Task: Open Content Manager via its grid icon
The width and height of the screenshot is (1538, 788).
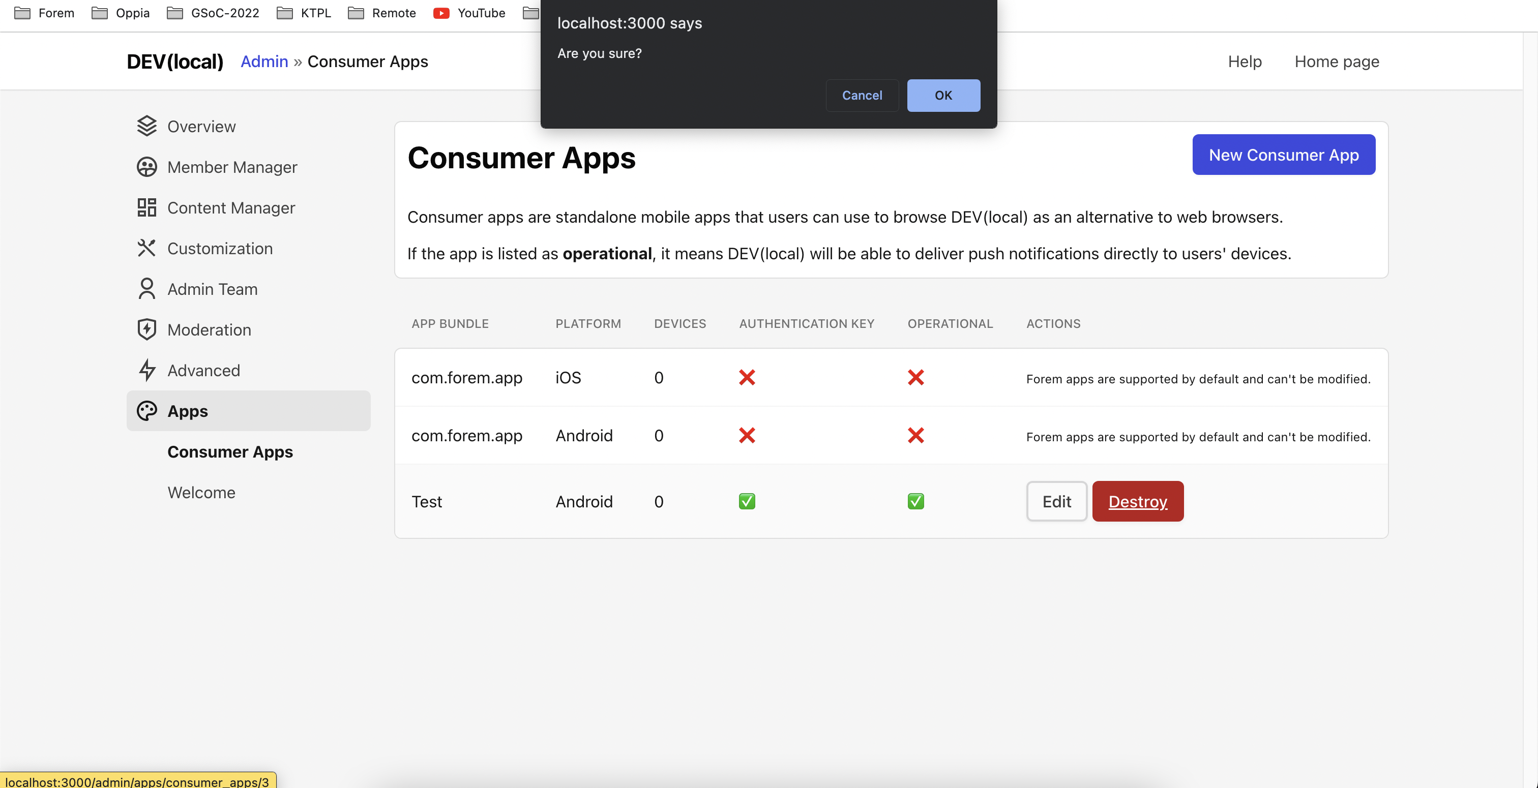Action: [x=147, y=208]
